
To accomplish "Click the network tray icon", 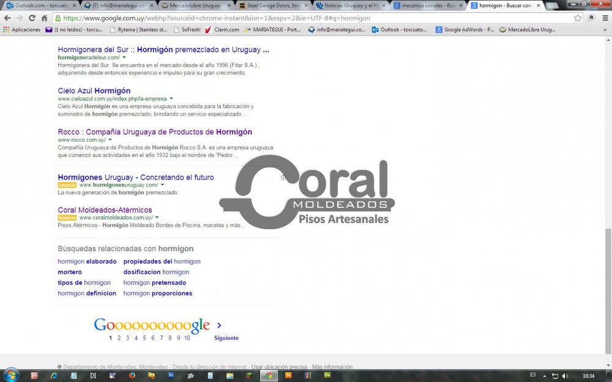I will (x=554, y=376).
